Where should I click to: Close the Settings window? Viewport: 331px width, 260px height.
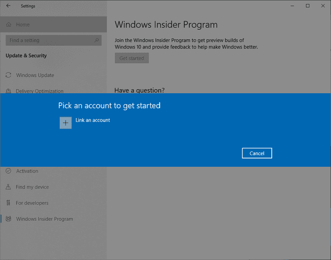pyautogui.click(x=323, y=6)
